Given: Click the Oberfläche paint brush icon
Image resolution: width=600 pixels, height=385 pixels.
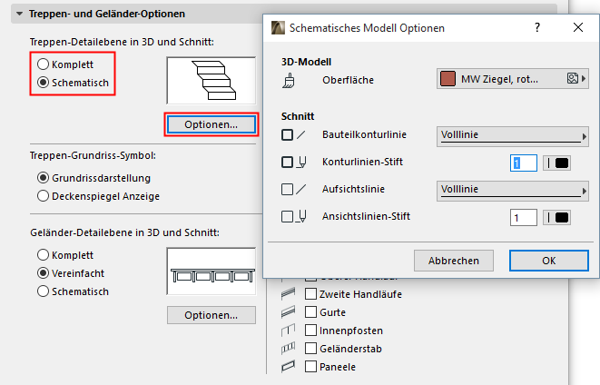Looking at the screenshot, I should click(x=289, y=80).
